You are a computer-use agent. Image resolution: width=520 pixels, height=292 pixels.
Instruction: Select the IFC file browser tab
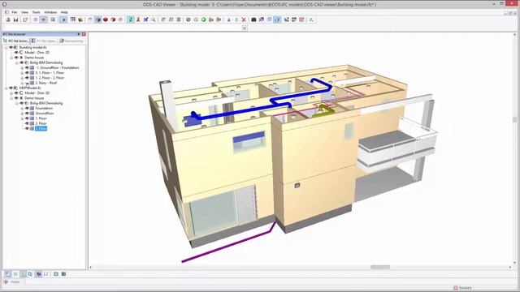16,41
